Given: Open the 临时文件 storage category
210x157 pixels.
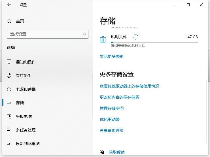Looking at the screenshot, I should 149,41.
